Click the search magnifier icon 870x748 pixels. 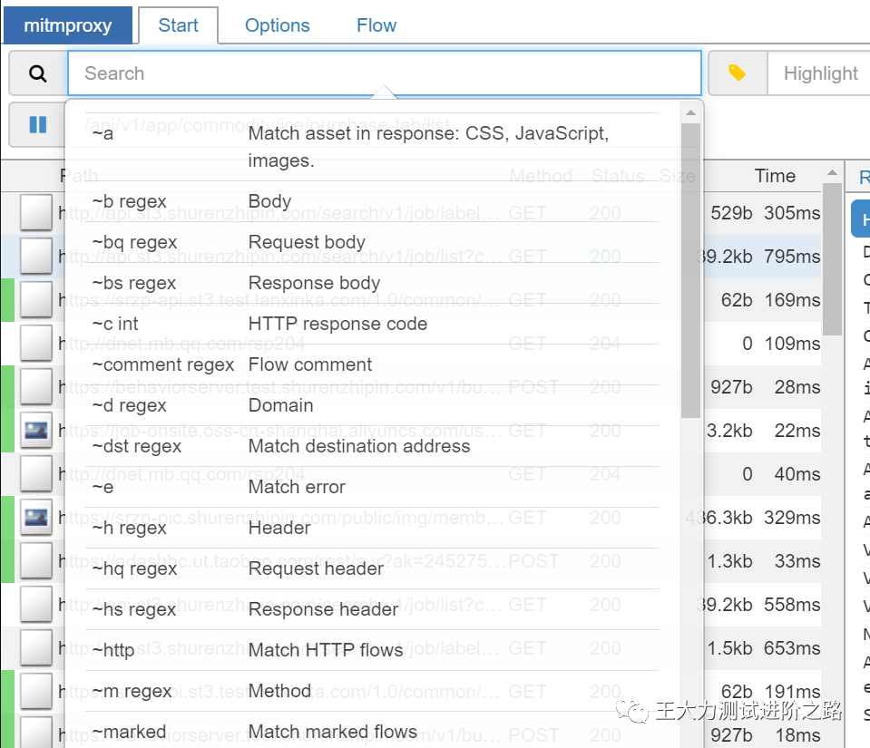click(x=38, y=73)
